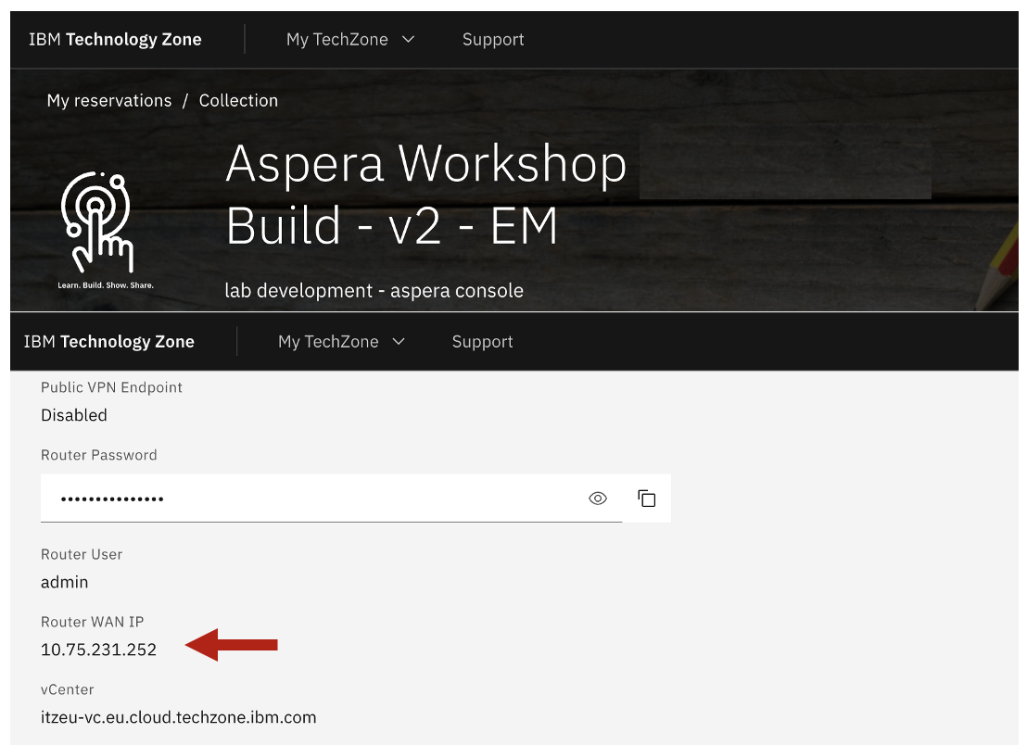
Task: Click the Learn. Build. Show. Share. tagline
Action: 106,285
